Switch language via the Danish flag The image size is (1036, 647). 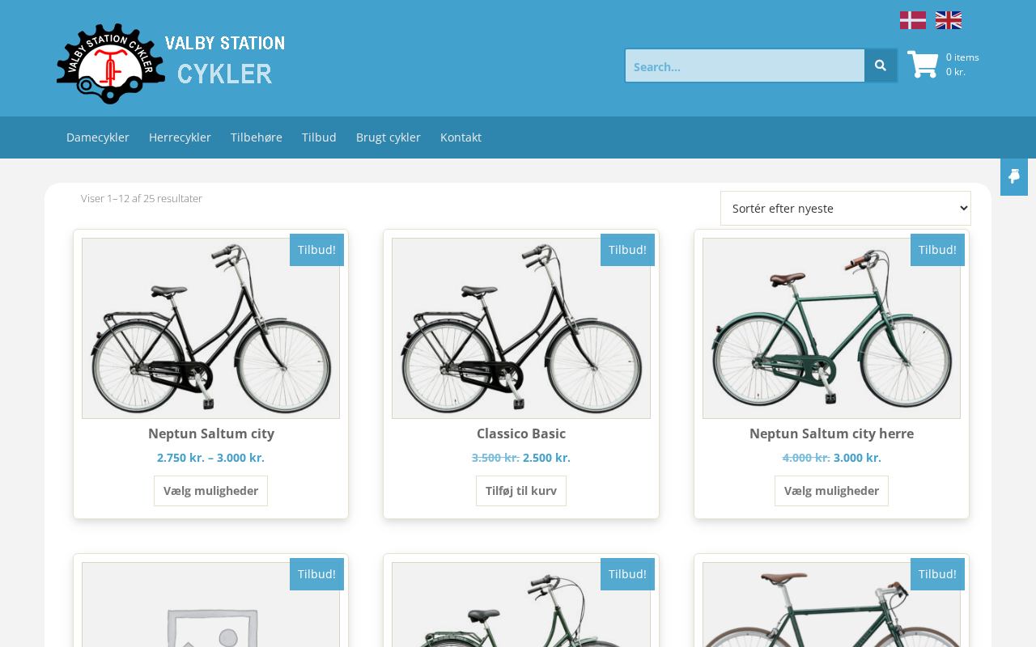[x=912, y=20]
